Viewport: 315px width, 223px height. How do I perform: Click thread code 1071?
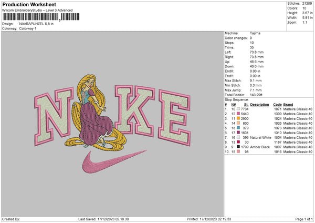(278, 109)
